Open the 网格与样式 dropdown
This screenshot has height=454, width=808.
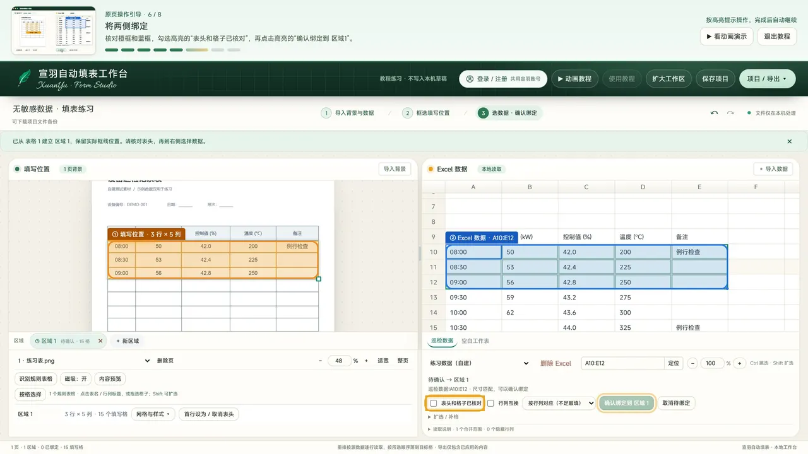point(153,414)
